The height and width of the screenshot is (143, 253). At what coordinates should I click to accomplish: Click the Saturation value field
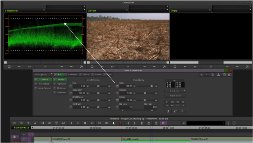coord(79,93)
